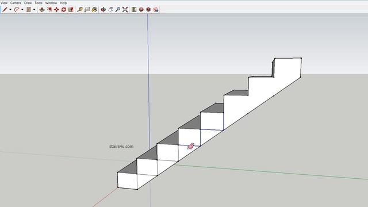Select the Tape Measure tool
Image resolution: width=368 pixels, height=207 pixels.
click(80, 10)
